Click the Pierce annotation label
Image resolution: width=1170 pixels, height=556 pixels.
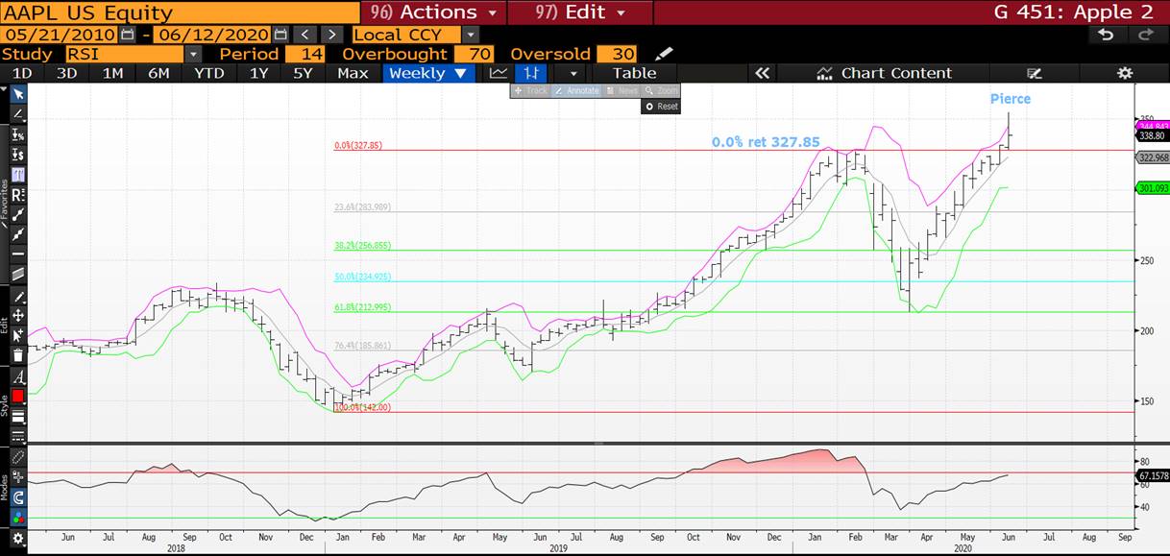[x=1011, y=99]
